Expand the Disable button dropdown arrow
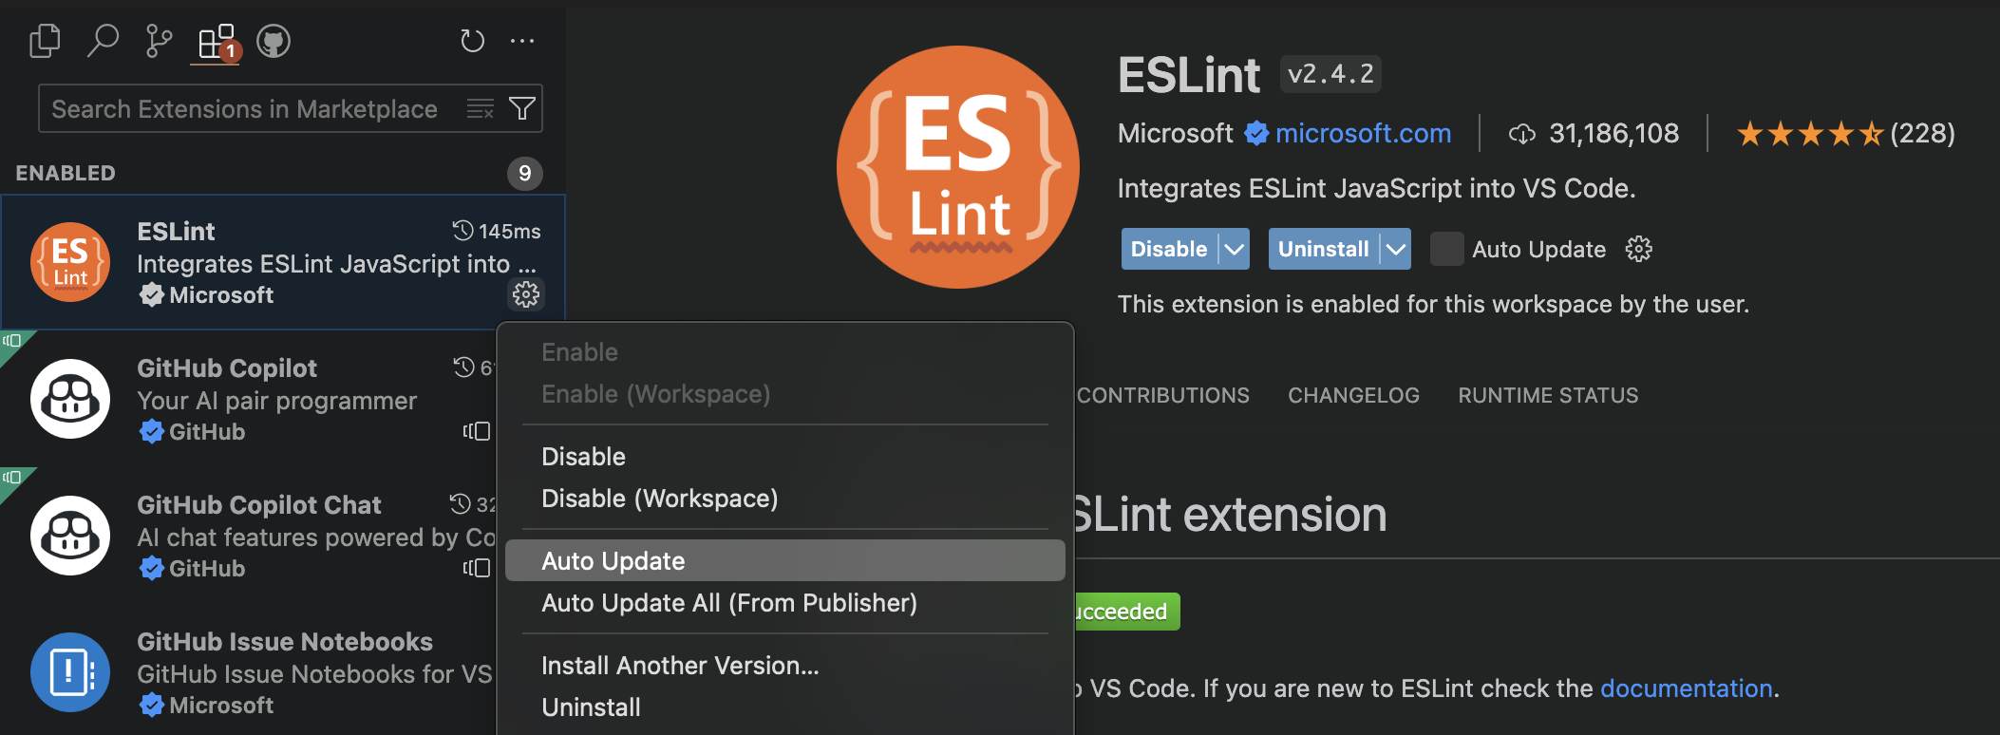This screenshot has width=2000, height=735. tap(1234, 249)
